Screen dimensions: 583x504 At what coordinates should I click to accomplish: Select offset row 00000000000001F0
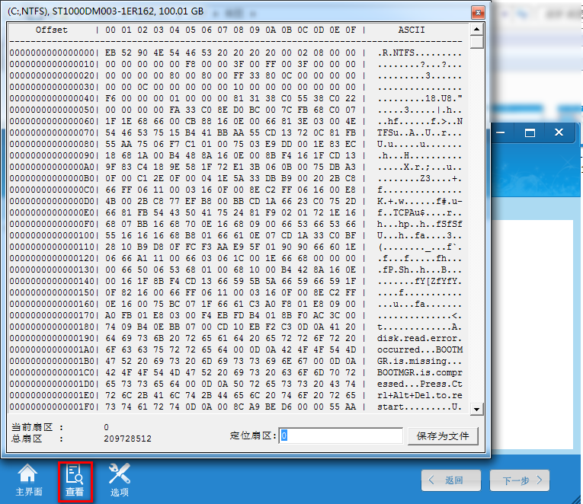235,407
